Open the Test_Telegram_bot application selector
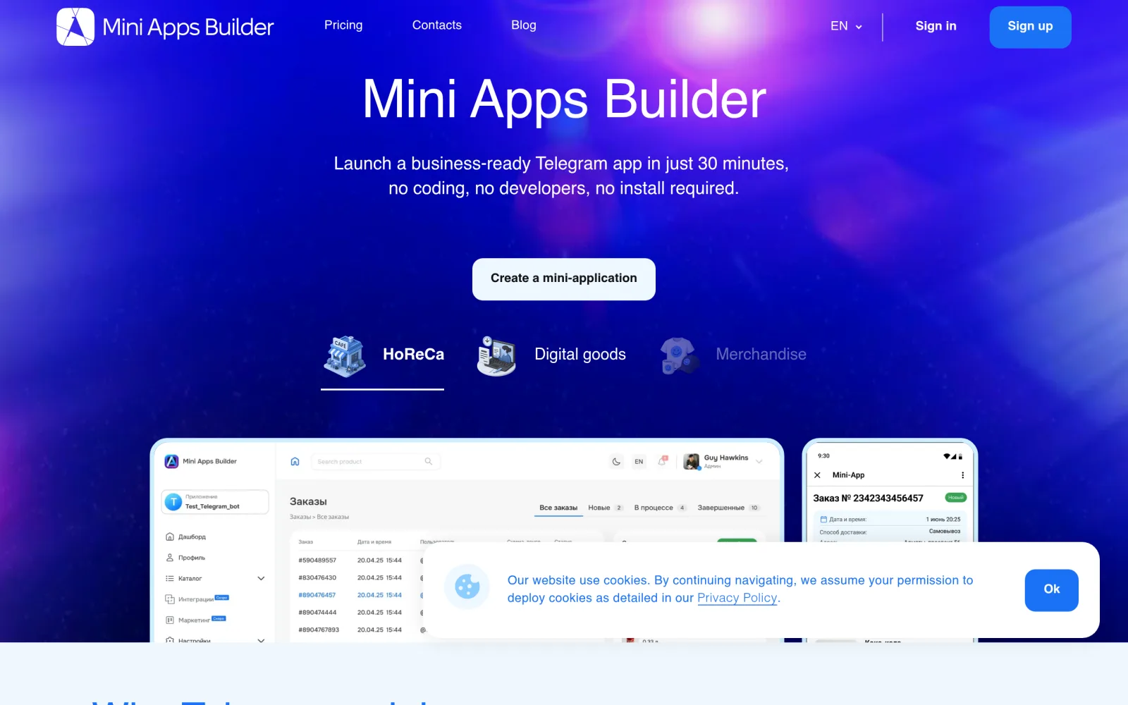 (x=215, y=502)
